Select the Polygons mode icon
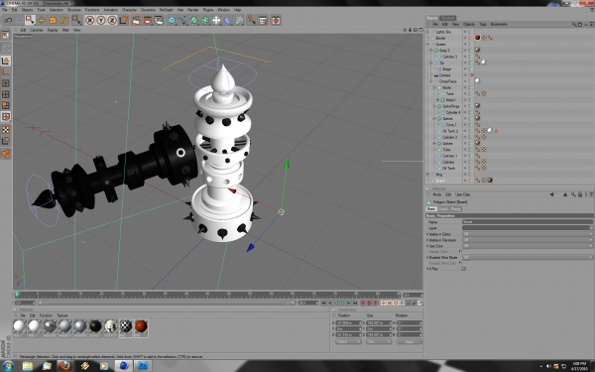The width and height of the screenshot is (595, 372). pyautogui.click(x=5, y=105)
